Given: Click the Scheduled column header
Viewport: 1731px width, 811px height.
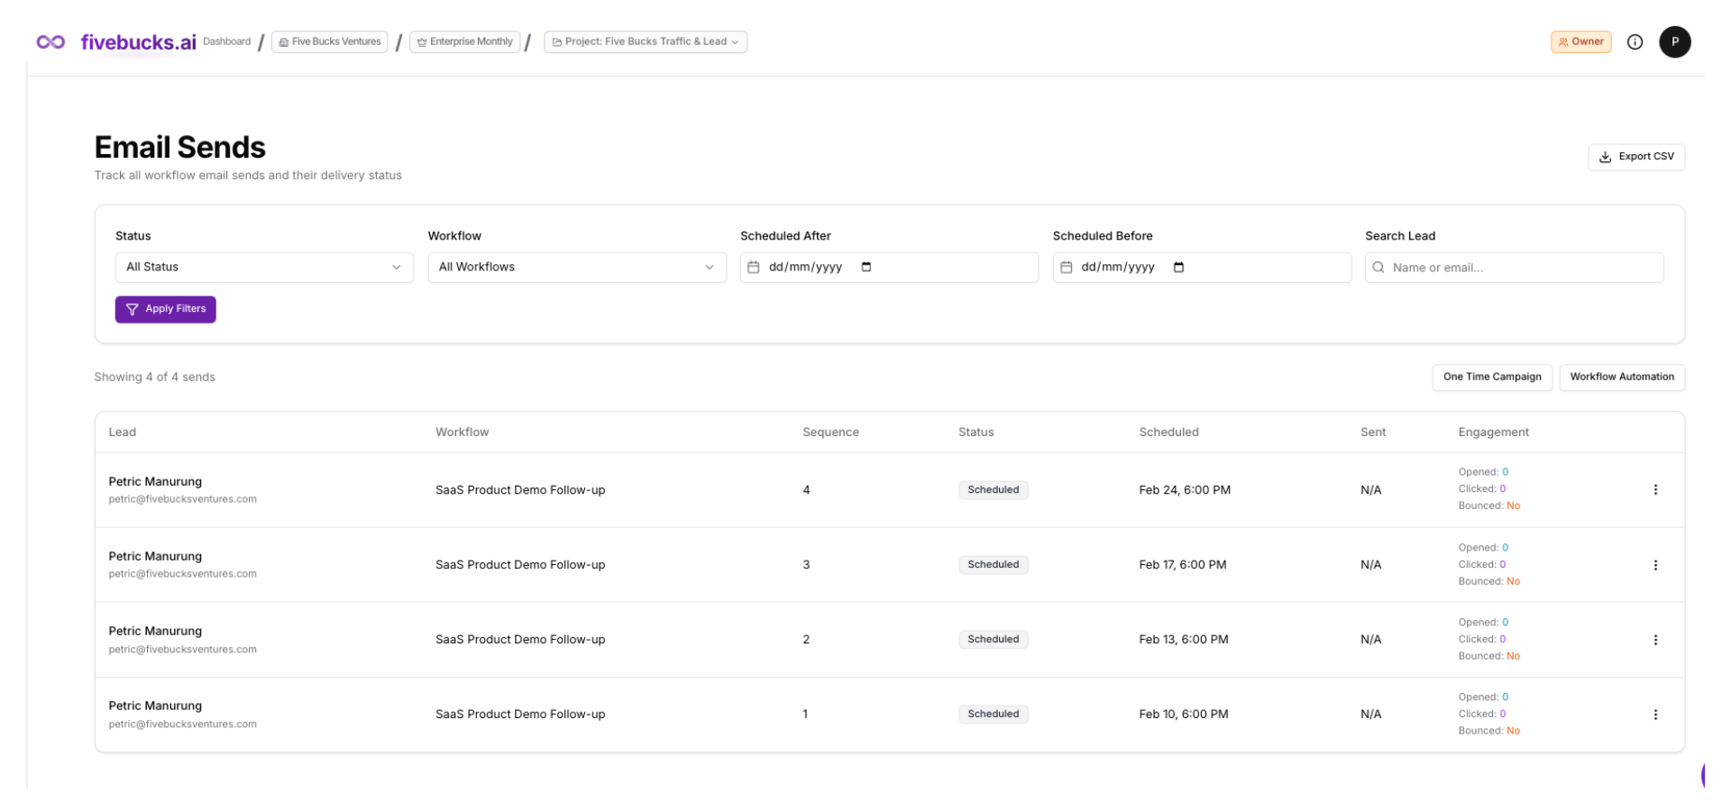Looking at the screenshot, I should click(1169, 433).
